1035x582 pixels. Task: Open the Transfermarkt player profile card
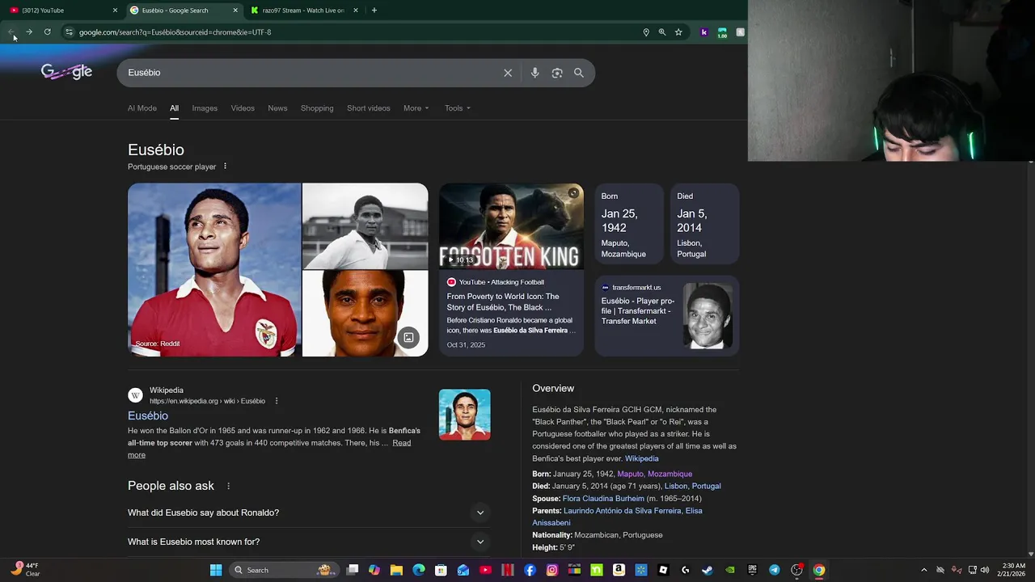(667, 315)
